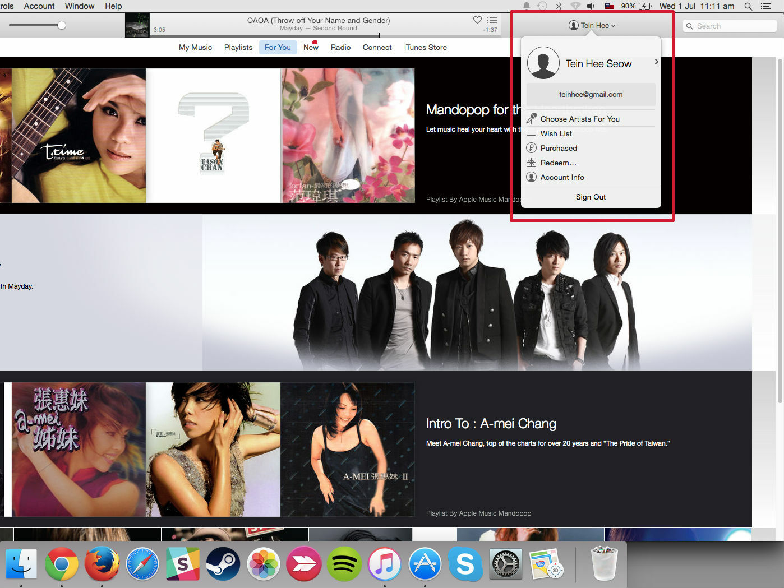Go to the iTunes Store tab
Viewport: 784px width, 588px height.
pyautogui.click(x=425, y=48)
